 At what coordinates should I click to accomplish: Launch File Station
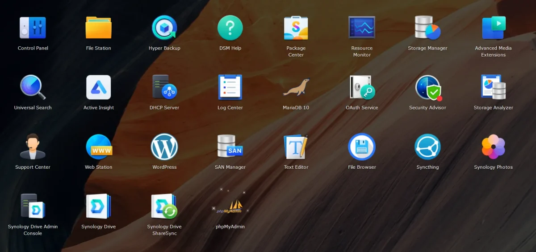coord(99,28)
